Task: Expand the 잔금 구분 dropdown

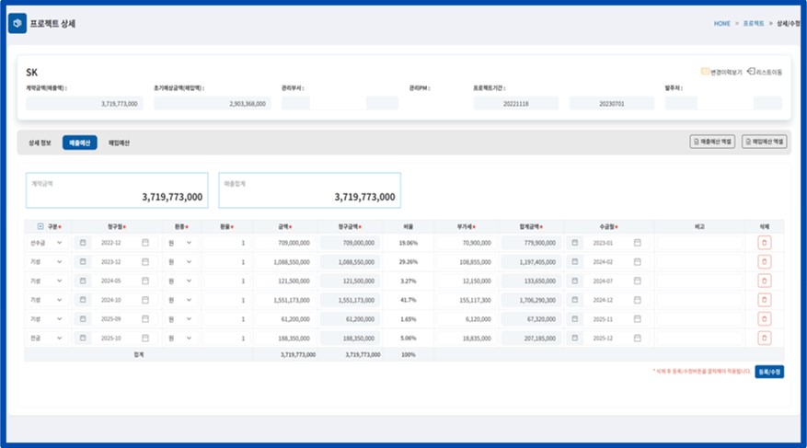Action: click(46, 338)
